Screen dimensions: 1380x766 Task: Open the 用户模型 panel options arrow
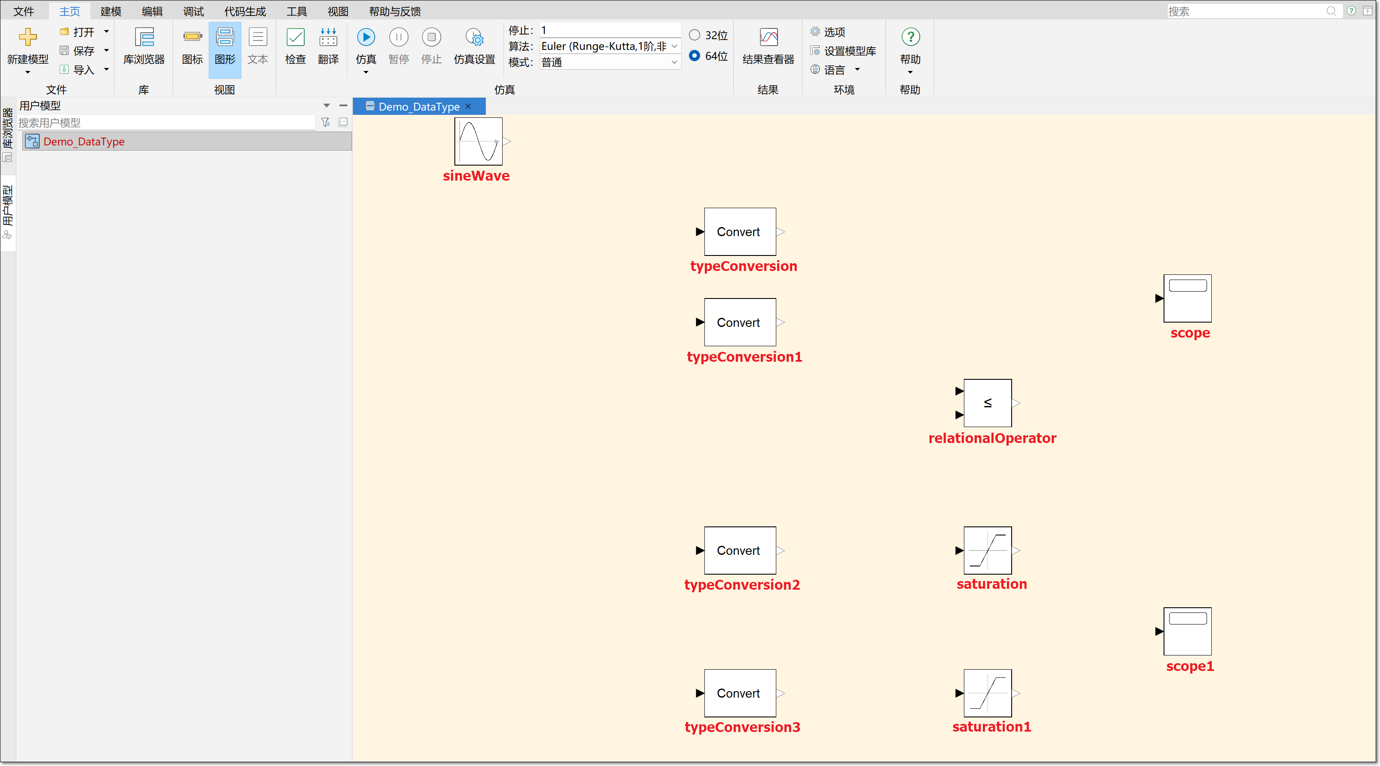326,105
